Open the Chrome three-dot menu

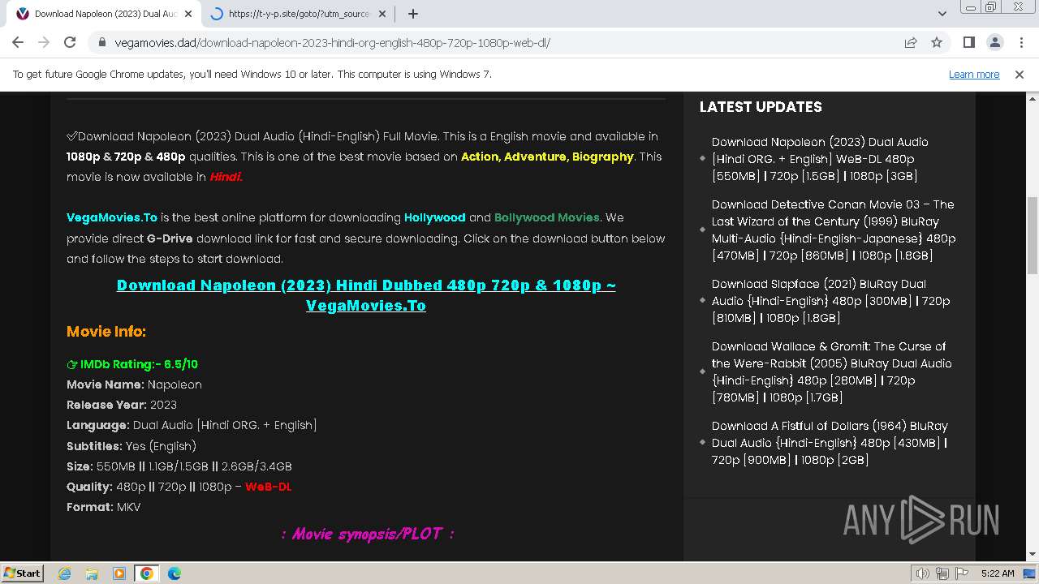pos(1020,42)
